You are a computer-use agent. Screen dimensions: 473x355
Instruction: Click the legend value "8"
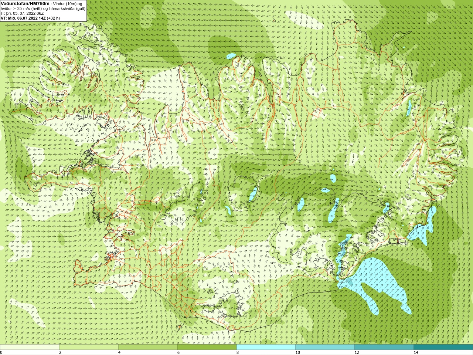tap(238, 352)
